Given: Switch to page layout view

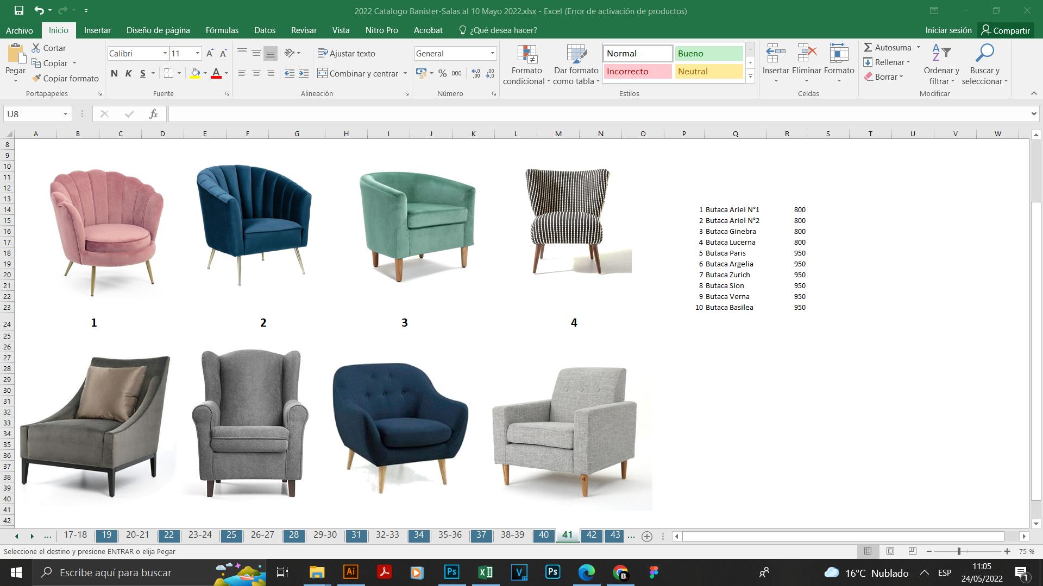Looking at the screenshot, I should [890, 551].
